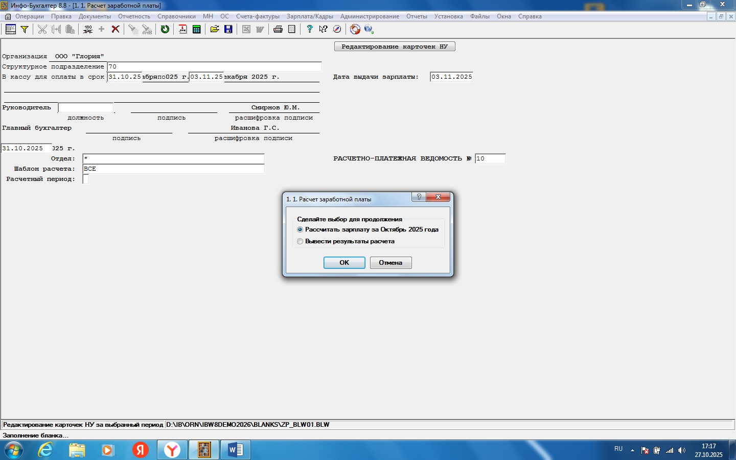
Task: Click 'Редактирование карточек НУ' button
Action: click(394, 47)
